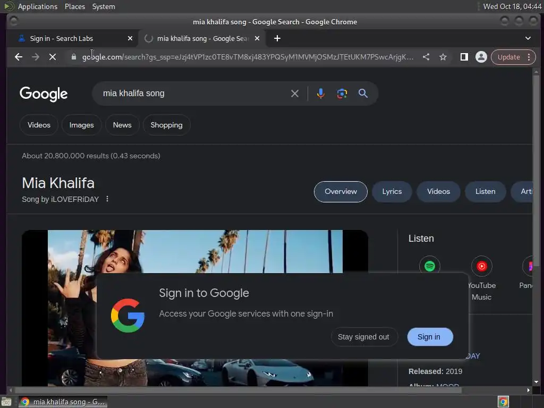Open the Applications menu

pos(38,6)
